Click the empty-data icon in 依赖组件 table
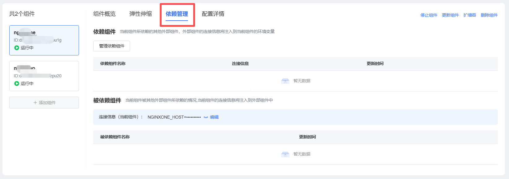This screenshot has height=179, width=509. pos(285,81)
